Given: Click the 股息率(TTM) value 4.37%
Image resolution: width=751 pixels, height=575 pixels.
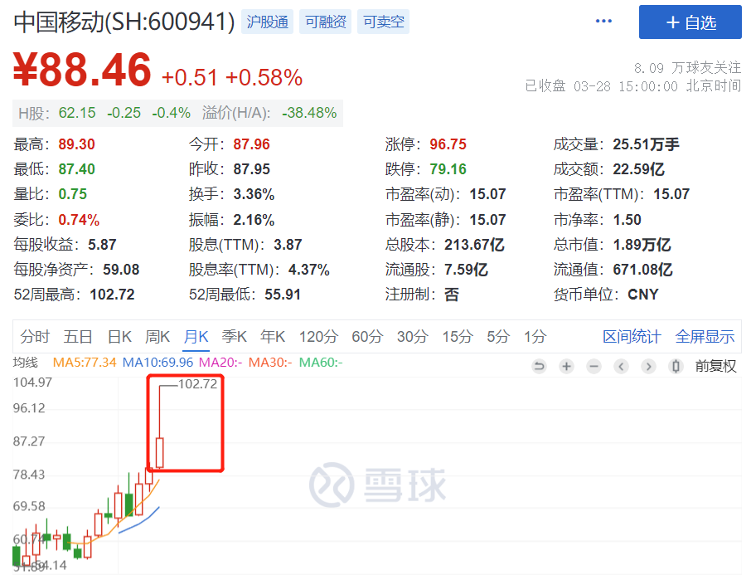Looking at the screenshot, I should point(309,270).
